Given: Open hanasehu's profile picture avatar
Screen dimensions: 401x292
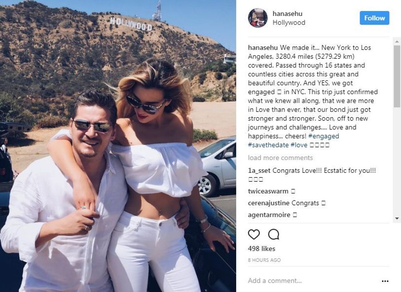Looking at the screenshot, I should (x=257, y=18).
